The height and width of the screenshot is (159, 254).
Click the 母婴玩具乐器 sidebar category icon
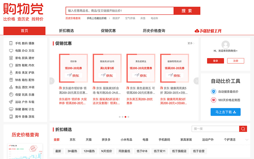(11, 94)
